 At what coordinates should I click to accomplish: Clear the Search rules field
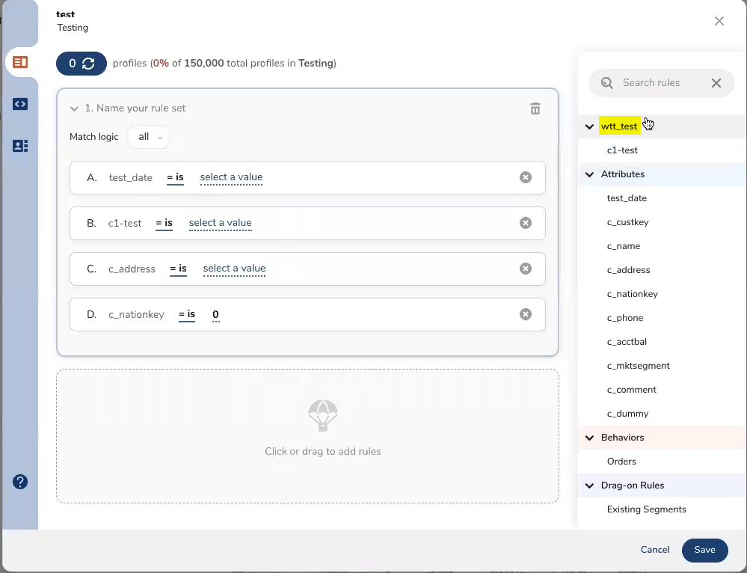coord(716,83)
